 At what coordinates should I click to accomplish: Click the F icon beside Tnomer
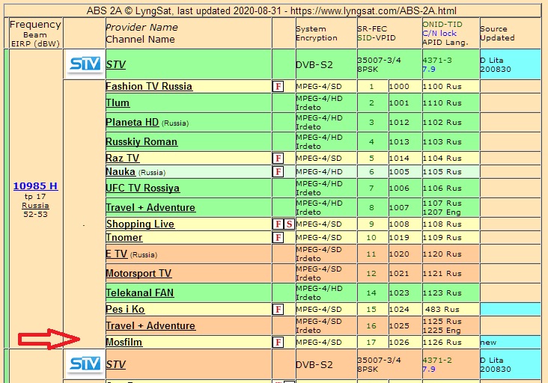click(x=278, y=237)
